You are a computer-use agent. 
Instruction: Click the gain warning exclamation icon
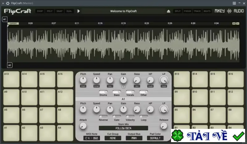124,87
